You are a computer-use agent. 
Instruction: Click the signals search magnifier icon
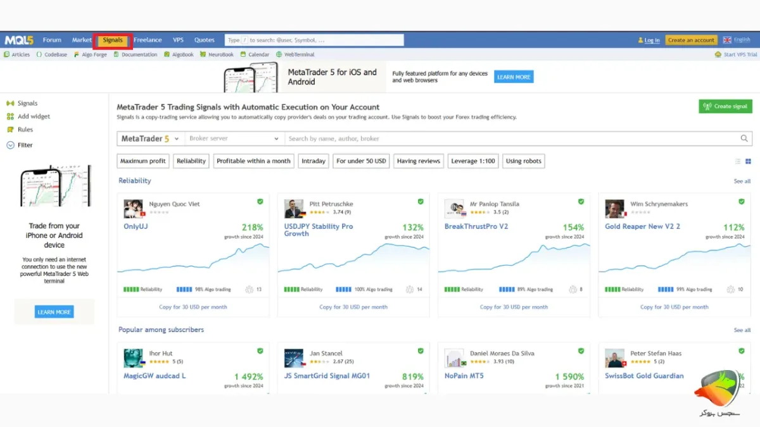coord(745,139)
